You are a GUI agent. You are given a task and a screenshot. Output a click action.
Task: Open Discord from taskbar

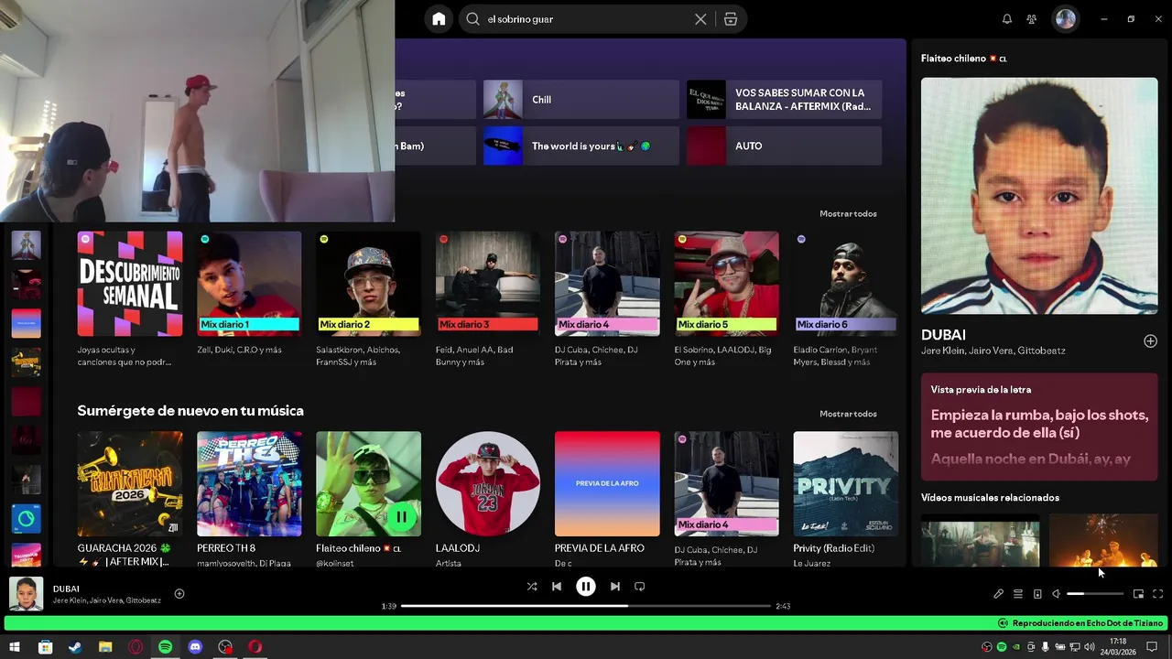pyautogui.click(x=195, y=647)
